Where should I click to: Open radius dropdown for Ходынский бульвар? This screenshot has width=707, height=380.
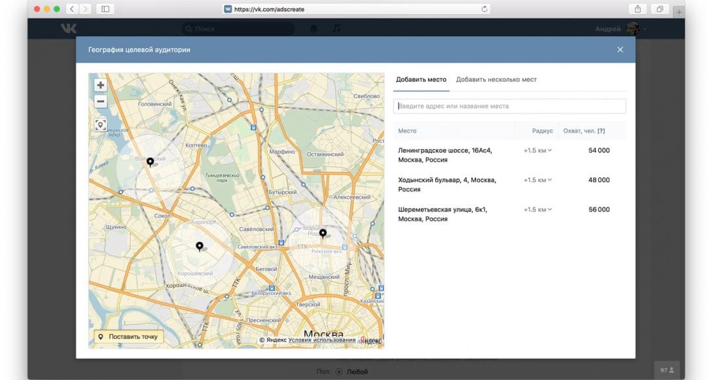point(537,180)
